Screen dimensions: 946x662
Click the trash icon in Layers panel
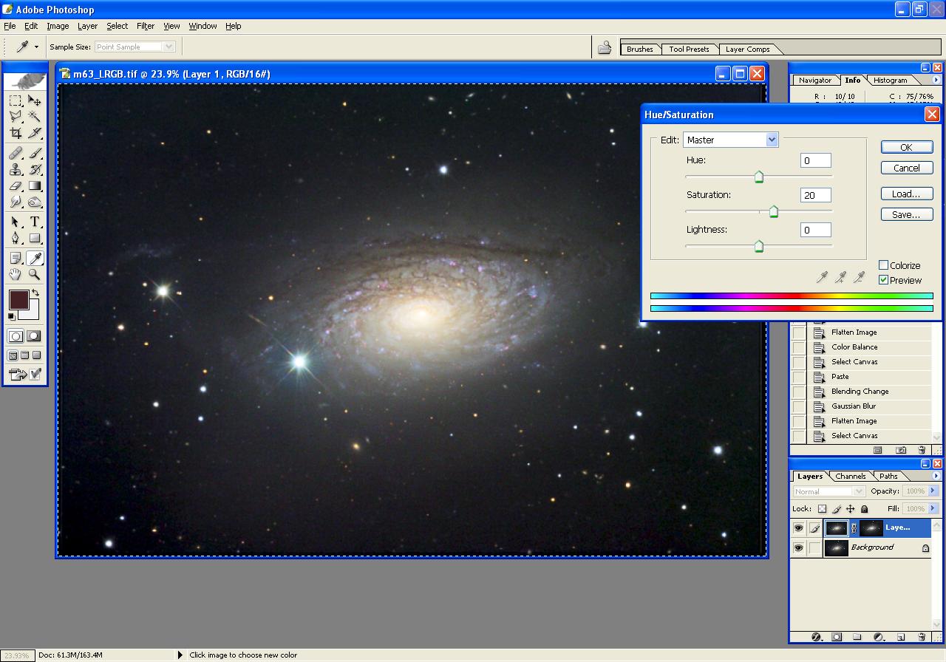922,637
